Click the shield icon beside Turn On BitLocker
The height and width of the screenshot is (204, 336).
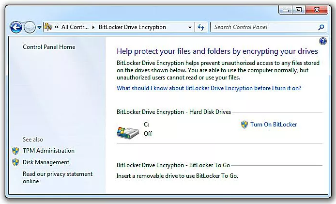[244, 125]
